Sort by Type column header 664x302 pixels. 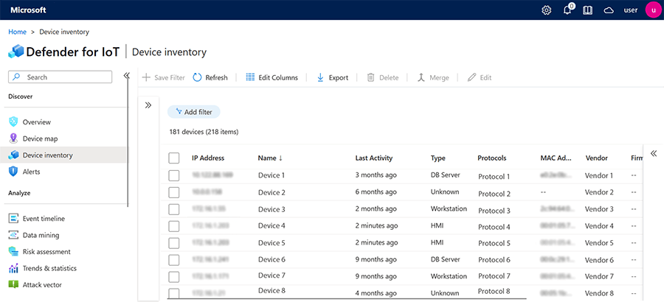438,158
